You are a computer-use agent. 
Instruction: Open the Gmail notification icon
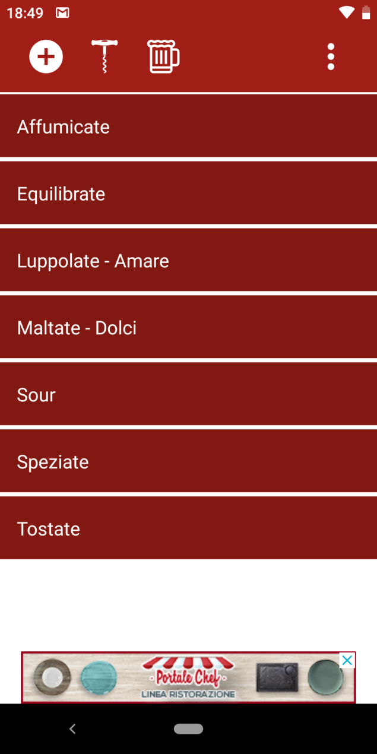coord(62,12)
